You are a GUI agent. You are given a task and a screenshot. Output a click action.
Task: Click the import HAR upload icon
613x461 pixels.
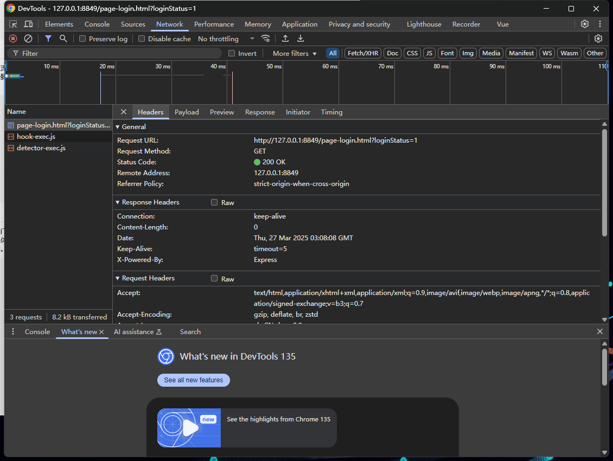pyautogui.click(x=285, y=39)
